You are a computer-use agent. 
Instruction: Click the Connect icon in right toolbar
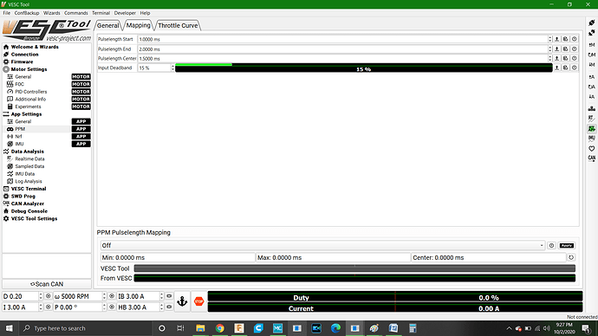pos(592,23)
